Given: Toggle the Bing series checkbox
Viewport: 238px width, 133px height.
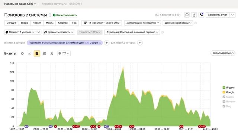Looking at the screenshot, I should 224,106.
